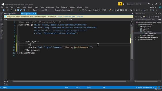Click the New Project toolbar icon

point(11,10)
